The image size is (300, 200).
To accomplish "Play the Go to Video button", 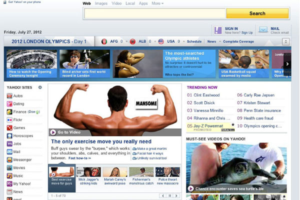I will click(x=53, y=132).
